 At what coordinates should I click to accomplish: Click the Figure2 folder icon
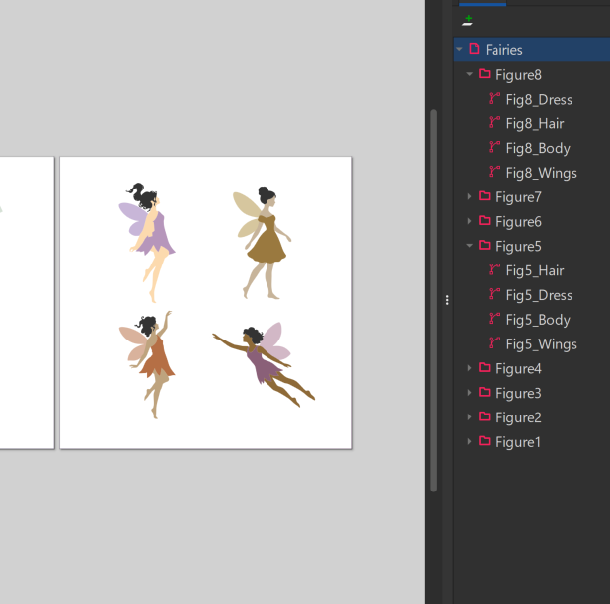click(485, 416)
